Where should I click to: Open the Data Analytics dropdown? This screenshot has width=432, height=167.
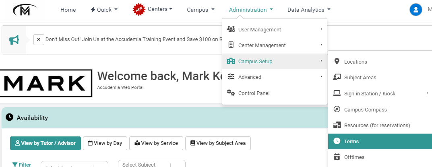(309, 10)
